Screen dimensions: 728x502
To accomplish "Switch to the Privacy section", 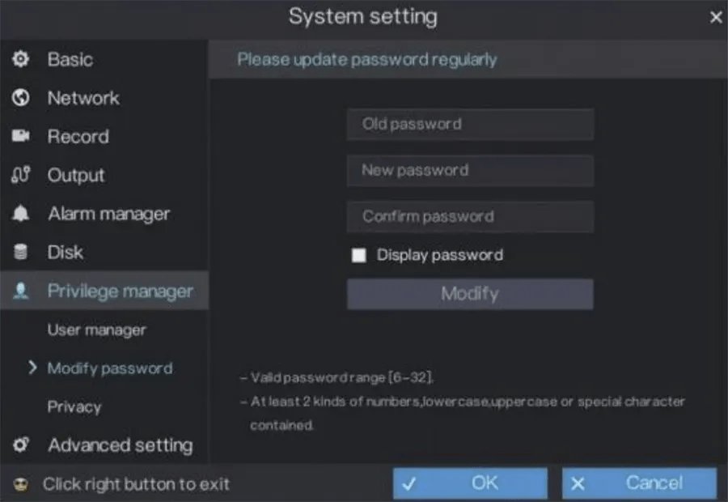I will click(74, 406).
